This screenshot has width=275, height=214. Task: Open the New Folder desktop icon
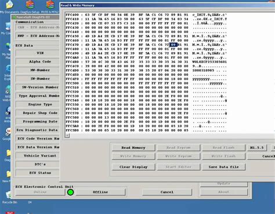click(x=9, y=174)
